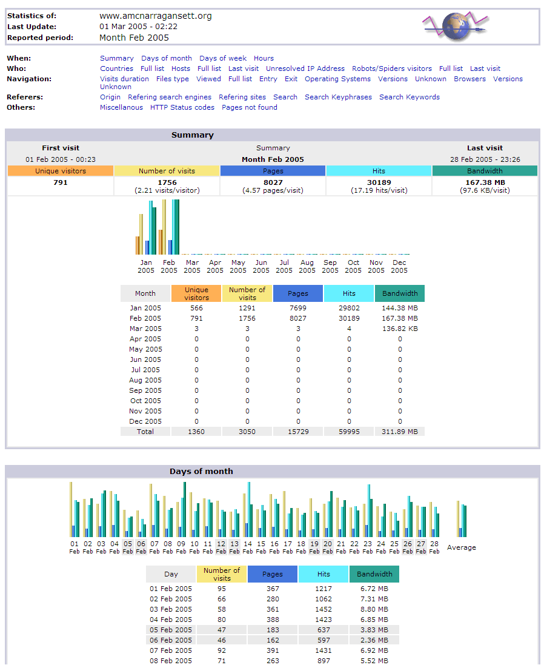The height and width of the screenshot is (665, 544).
Task: View the Browsers statistics
Action: pos(469,79)
